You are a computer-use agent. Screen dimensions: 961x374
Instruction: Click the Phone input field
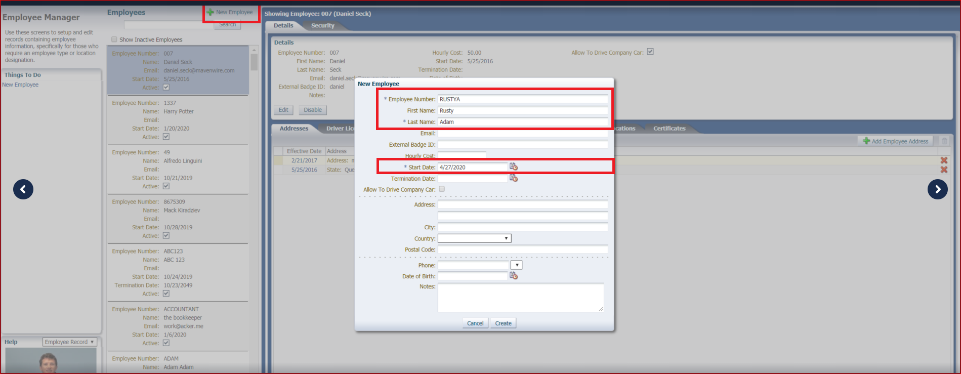[x=473, y=265]
